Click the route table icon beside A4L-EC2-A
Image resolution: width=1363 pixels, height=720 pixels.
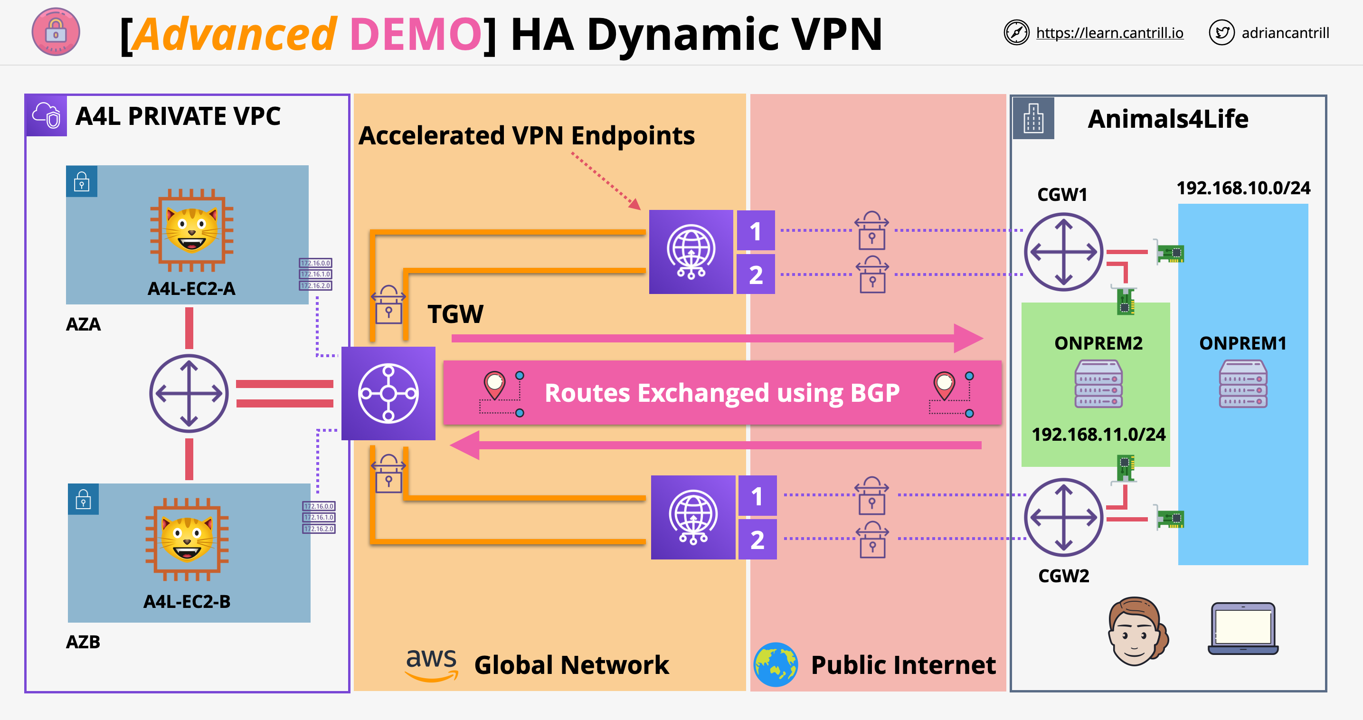(316, 274)
